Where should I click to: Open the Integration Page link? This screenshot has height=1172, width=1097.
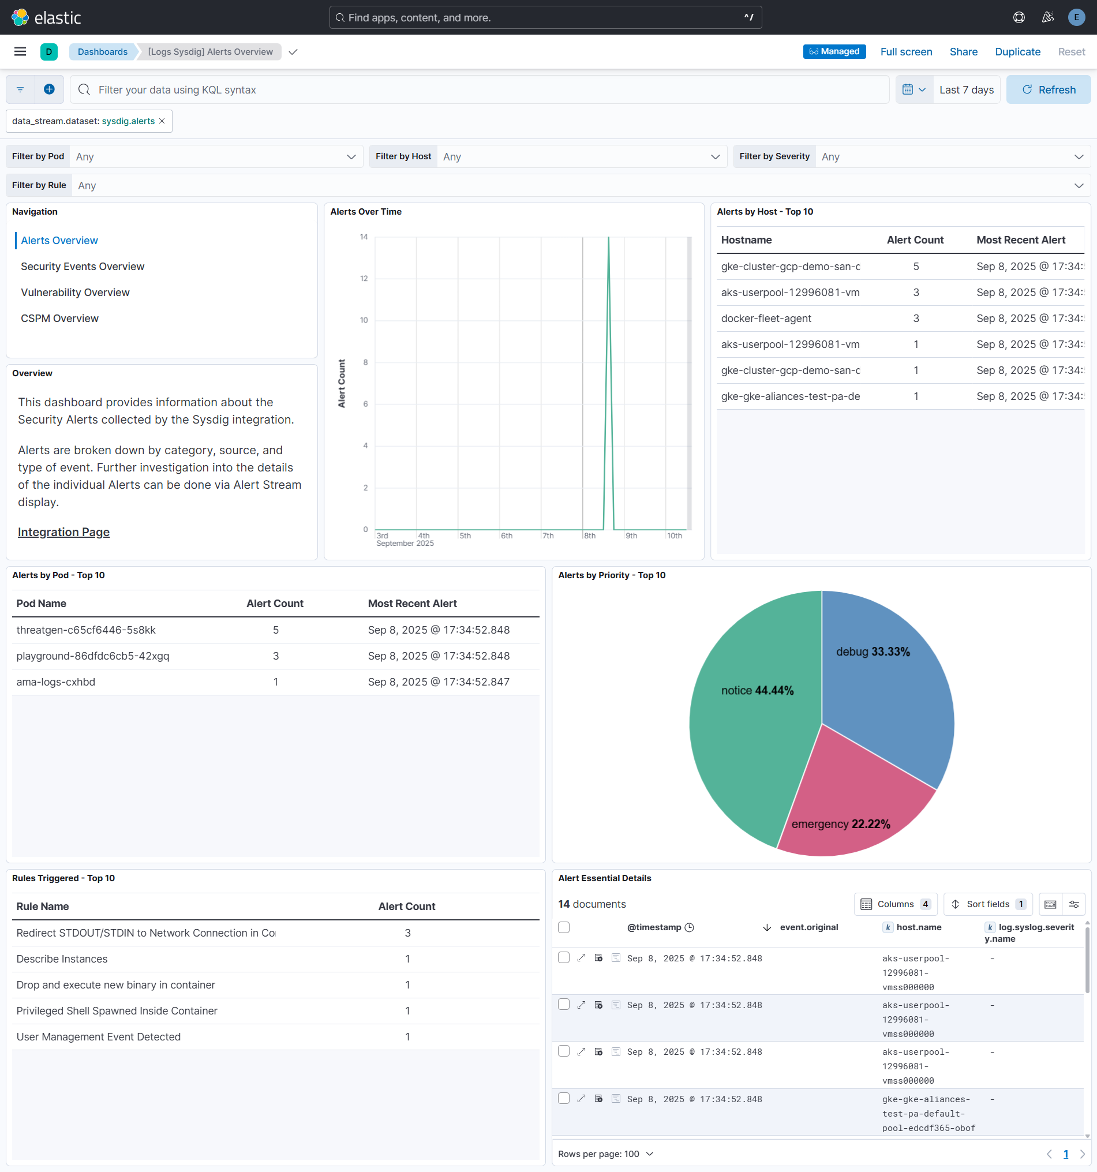[63, 531]
